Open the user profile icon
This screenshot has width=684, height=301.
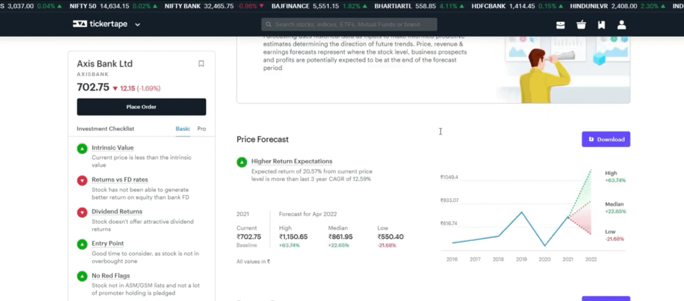click(621, 25)
